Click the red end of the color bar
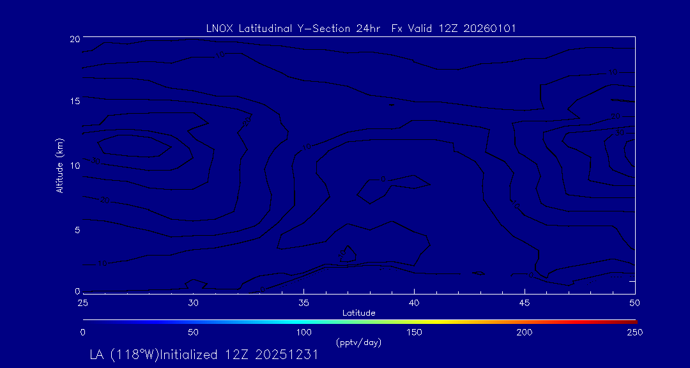 point(629,320)
